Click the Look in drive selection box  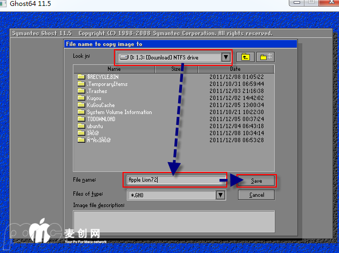(x=167, y=57)
